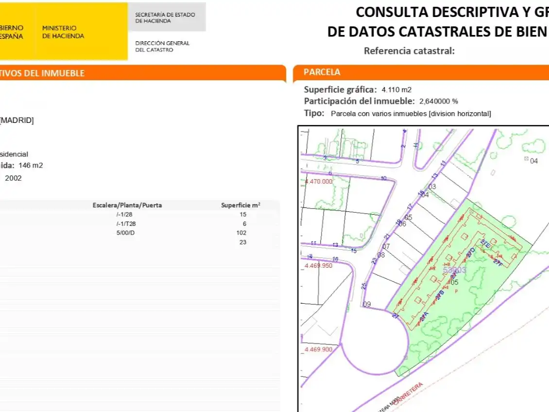
Task: Click the /-1/28 table row
Action: tap(140, 215)
